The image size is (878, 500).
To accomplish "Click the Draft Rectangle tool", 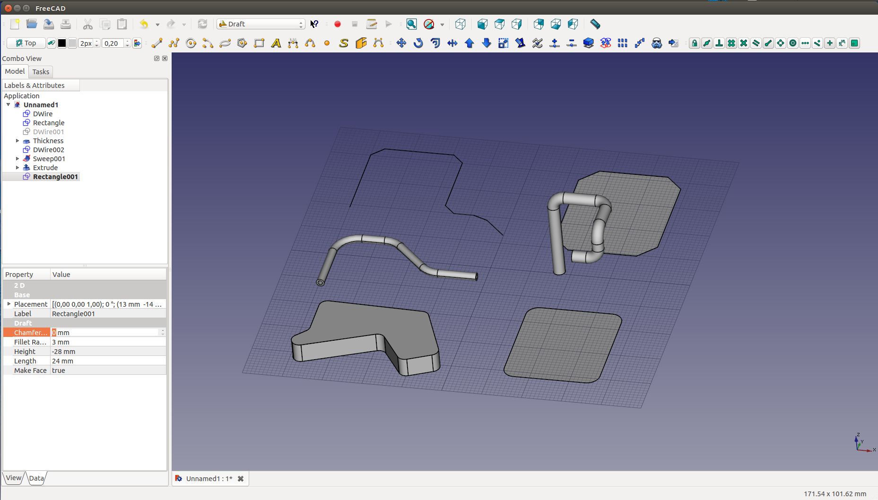I will click(259, 43).
